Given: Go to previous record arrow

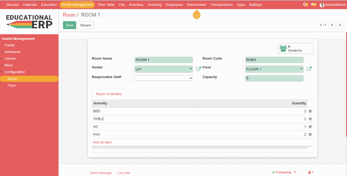Looking at the screenshot, I should click(332, 25).
